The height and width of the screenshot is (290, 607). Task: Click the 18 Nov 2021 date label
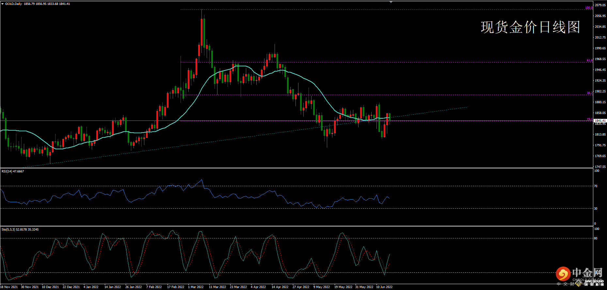(9, 287)
